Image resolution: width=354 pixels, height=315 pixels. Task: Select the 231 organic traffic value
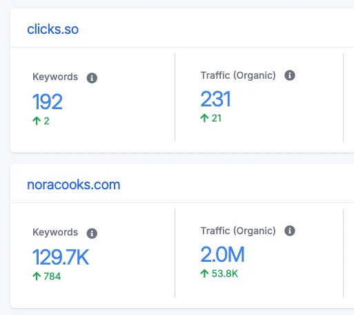click(x=215, y=99)
